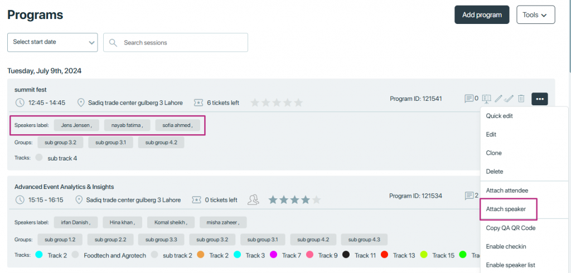Choose Edit from the options menu

[491, 135]
